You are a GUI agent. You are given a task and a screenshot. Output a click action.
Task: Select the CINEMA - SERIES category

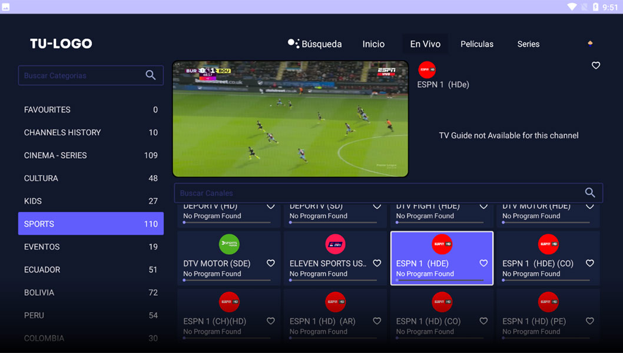tap(91, 155)
